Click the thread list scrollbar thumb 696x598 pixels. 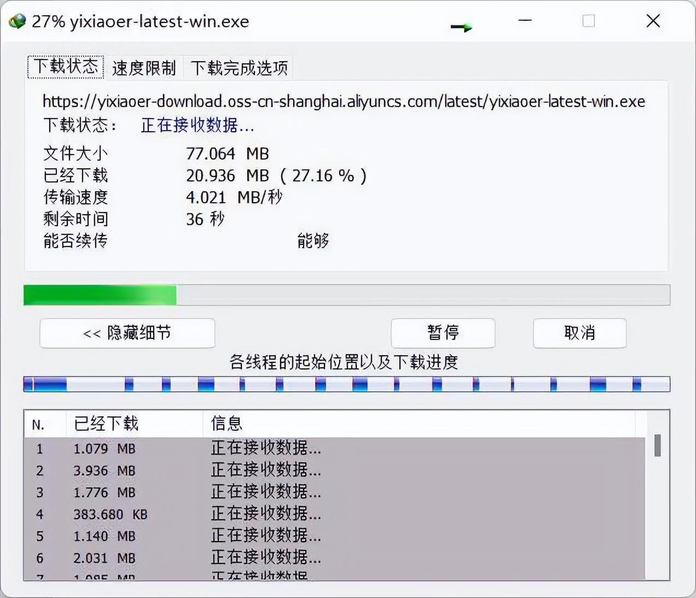(x=657, y=445)
